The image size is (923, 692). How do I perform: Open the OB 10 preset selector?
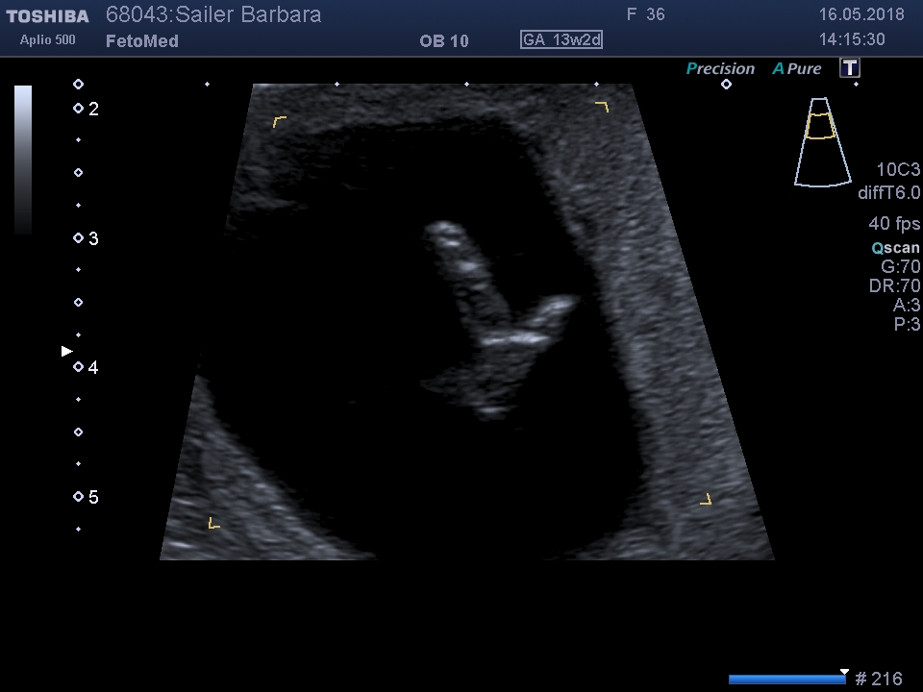[444, 41]
